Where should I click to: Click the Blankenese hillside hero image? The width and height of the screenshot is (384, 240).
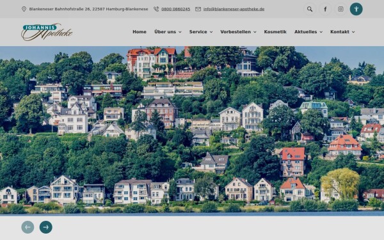pyautogui.click(x=192, y=131)
